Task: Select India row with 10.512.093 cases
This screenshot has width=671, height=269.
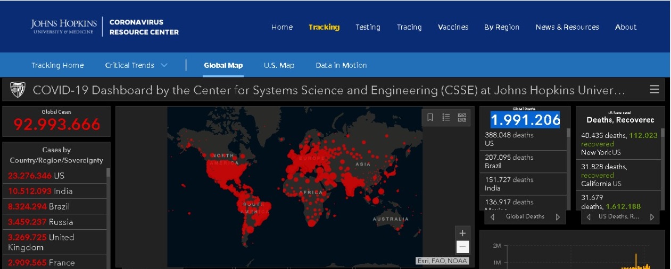Action: 55,191
